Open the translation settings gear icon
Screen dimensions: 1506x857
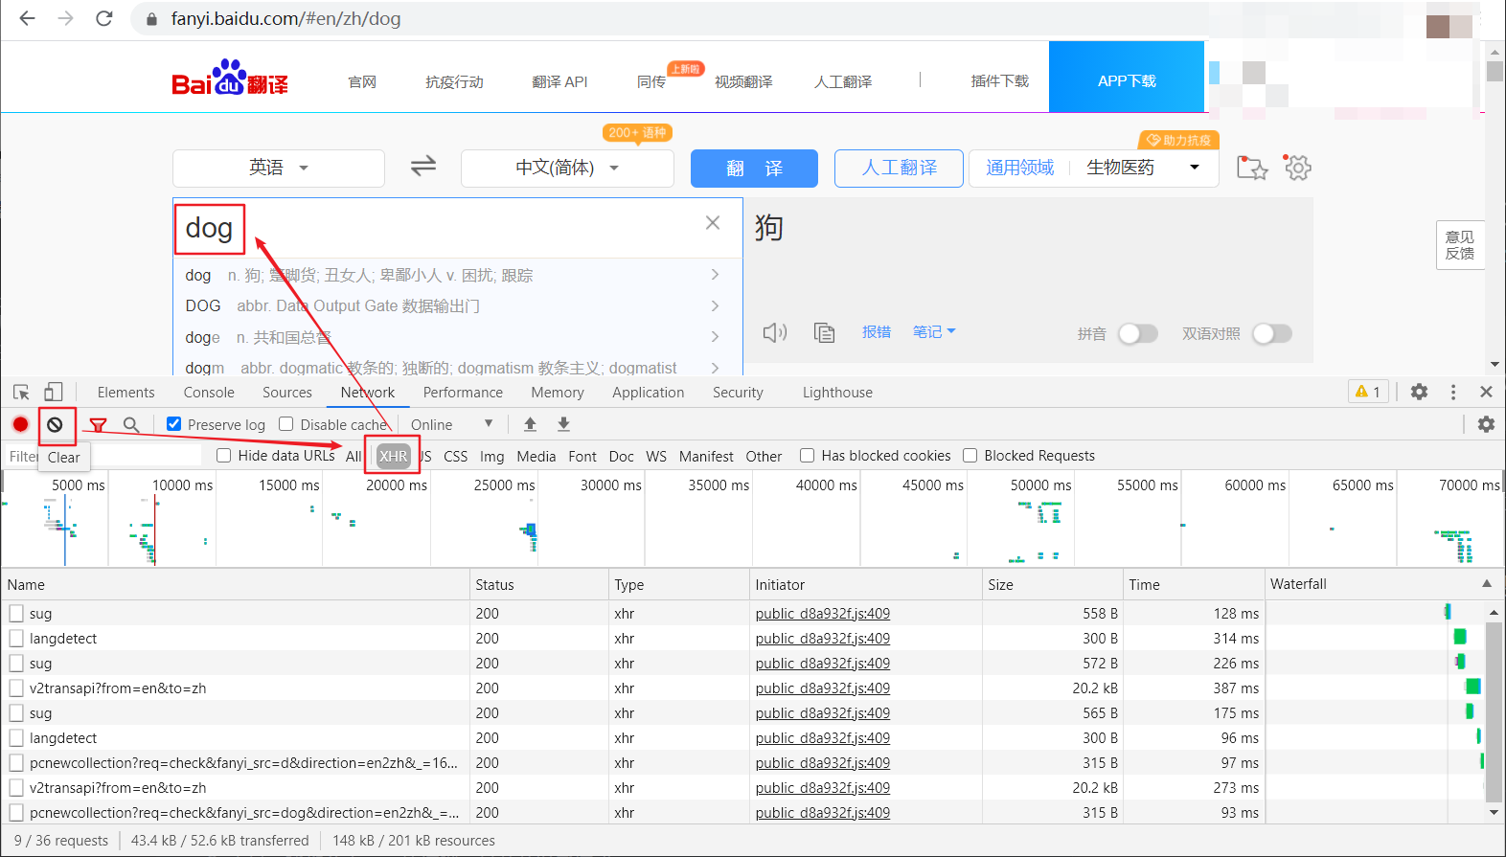pos(1298,168)
